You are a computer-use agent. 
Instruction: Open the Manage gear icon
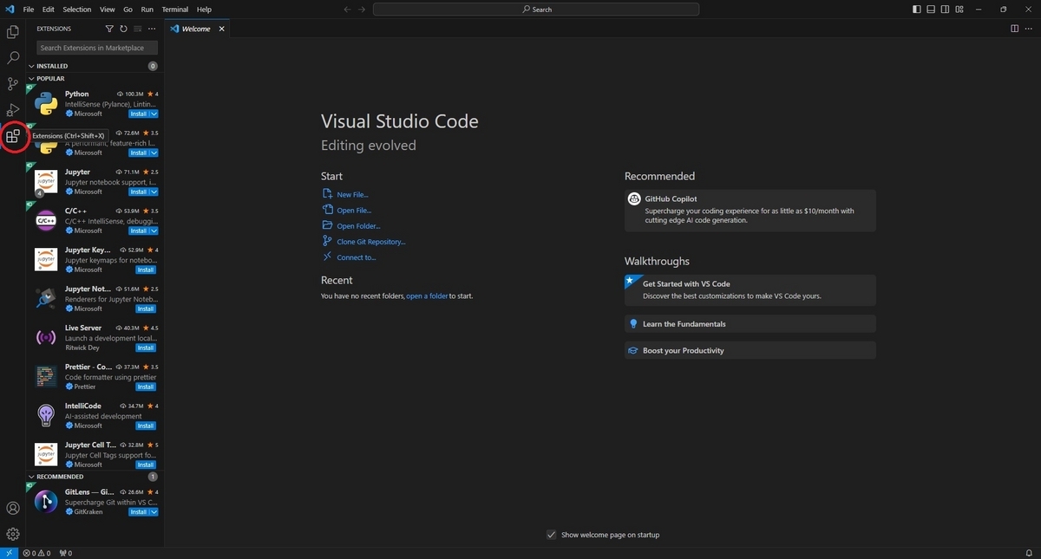pos(13,534)
